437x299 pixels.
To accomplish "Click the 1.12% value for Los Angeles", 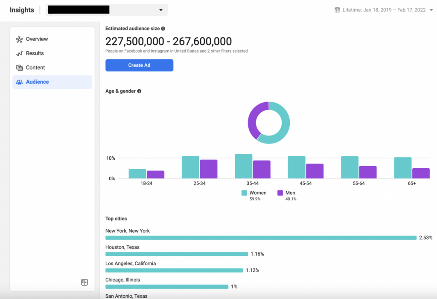I will tap(253, 270).
